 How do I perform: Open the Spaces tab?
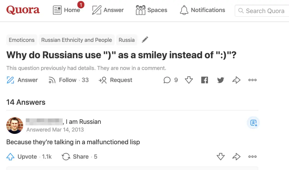pyautogui.click(x=151, y=10)
